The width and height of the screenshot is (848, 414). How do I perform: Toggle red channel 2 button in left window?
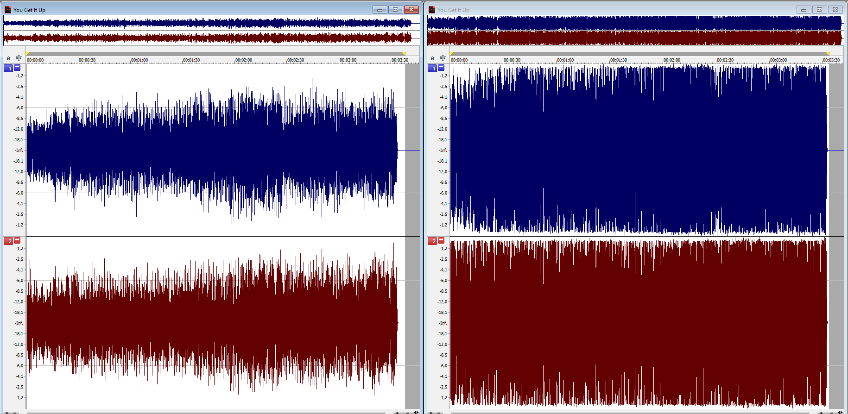8,241
